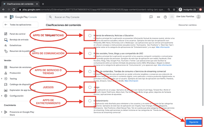204x127 pixels.
Task: Expand the Configuración sidebar item
Action: 2,96
